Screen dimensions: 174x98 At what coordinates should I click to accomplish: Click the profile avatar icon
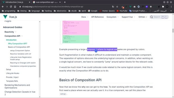coord(167,7)
